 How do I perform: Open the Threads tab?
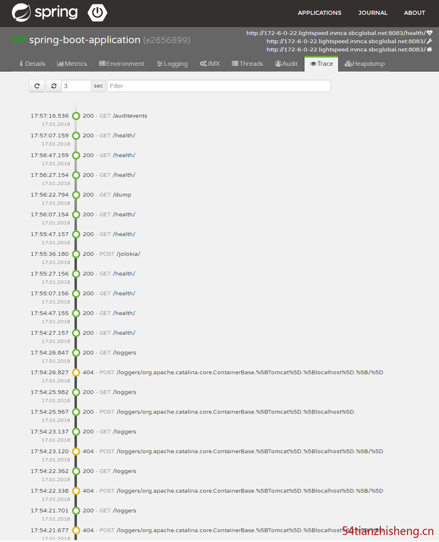click(x=247, y=63)
